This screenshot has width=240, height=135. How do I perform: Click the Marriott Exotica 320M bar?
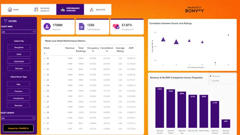[160, 108]
